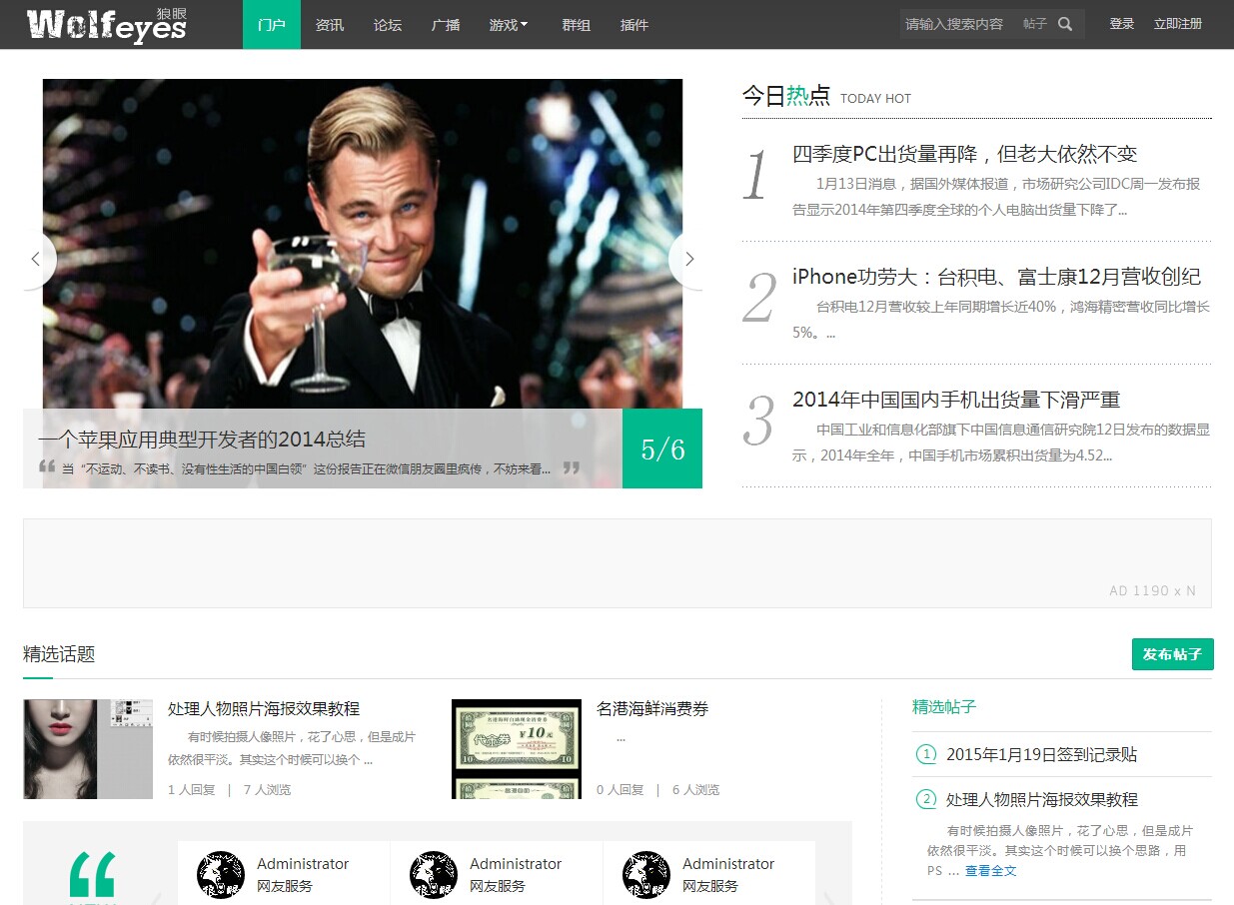Open 2015年1月19日签到记录贴 post

1042,754
